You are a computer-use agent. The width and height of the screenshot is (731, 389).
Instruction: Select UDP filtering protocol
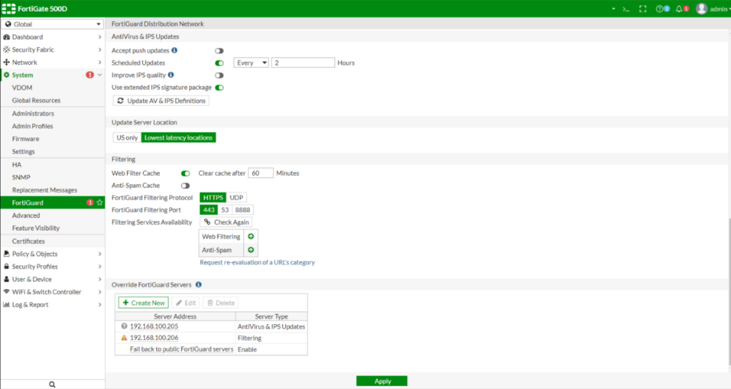pyautogui.click(x=236, y=197)
